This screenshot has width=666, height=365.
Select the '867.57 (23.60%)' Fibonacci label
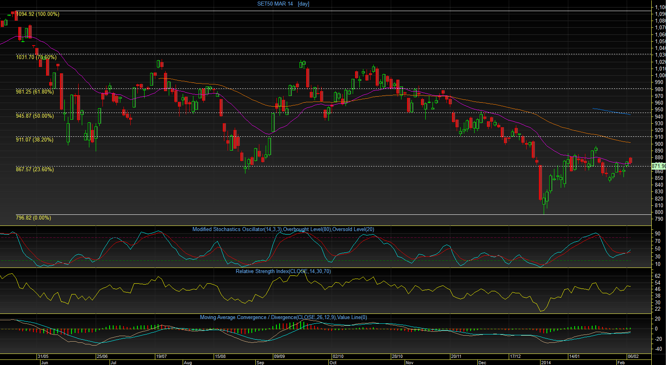(x=35, y=170)
